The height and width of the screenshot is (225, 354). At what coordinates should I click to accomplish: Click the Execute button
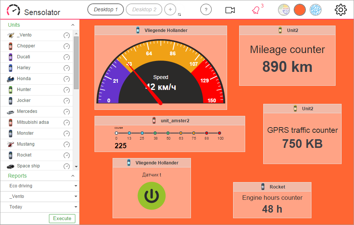pos(62,219)
